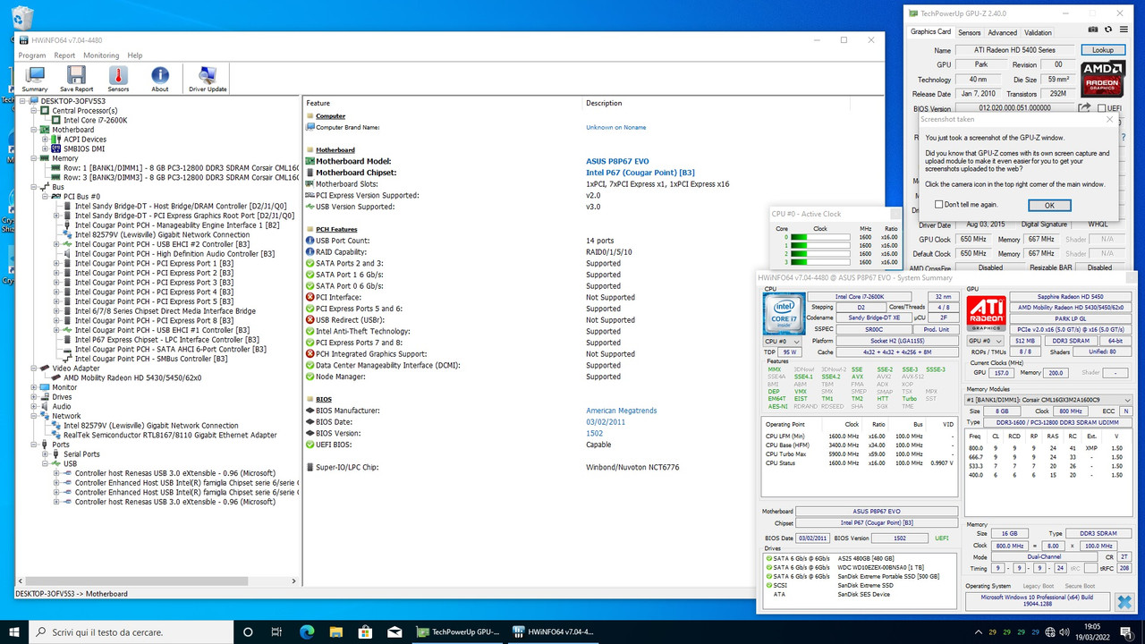Open the Recycle Bin desktop icon
This screenshot has width=1145, height=644.
tap(21, 18)
